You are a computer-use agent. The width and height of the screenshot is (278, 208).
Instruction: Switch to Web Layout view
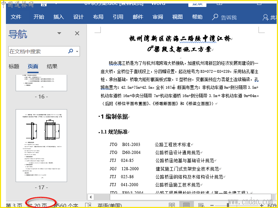(x=201, y=205)
